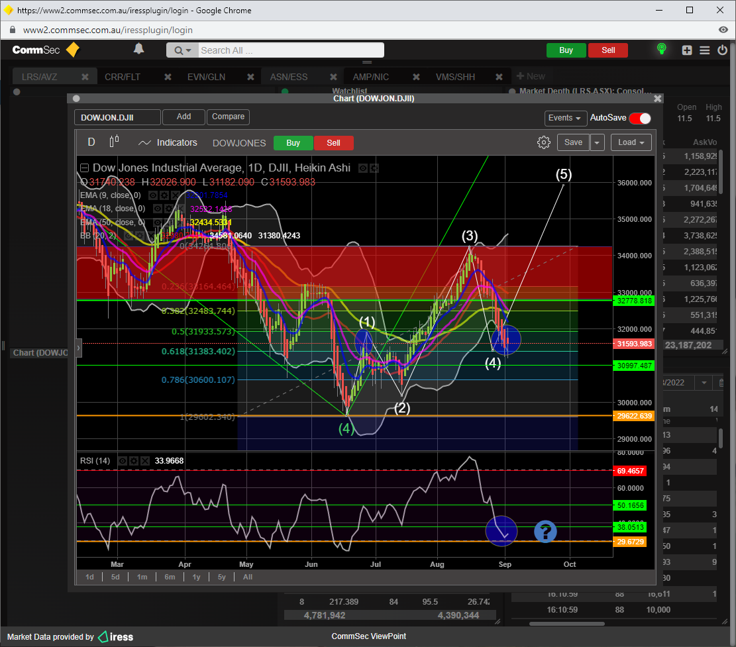Image resolution: width=736 pixels, height=647 pixels.
Task: Select the 6m time range
Action: pos(170,577)
